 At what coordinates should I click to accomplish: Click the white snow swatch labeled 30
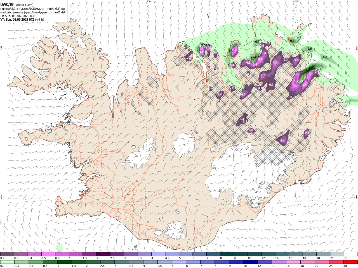[350, 254]
